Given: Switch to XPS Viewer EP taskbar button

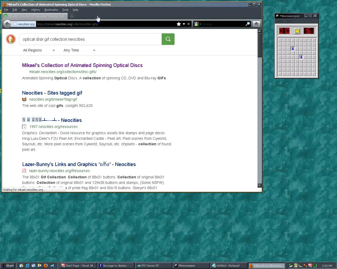Looking at the screenshot, I should click(153, 266).
